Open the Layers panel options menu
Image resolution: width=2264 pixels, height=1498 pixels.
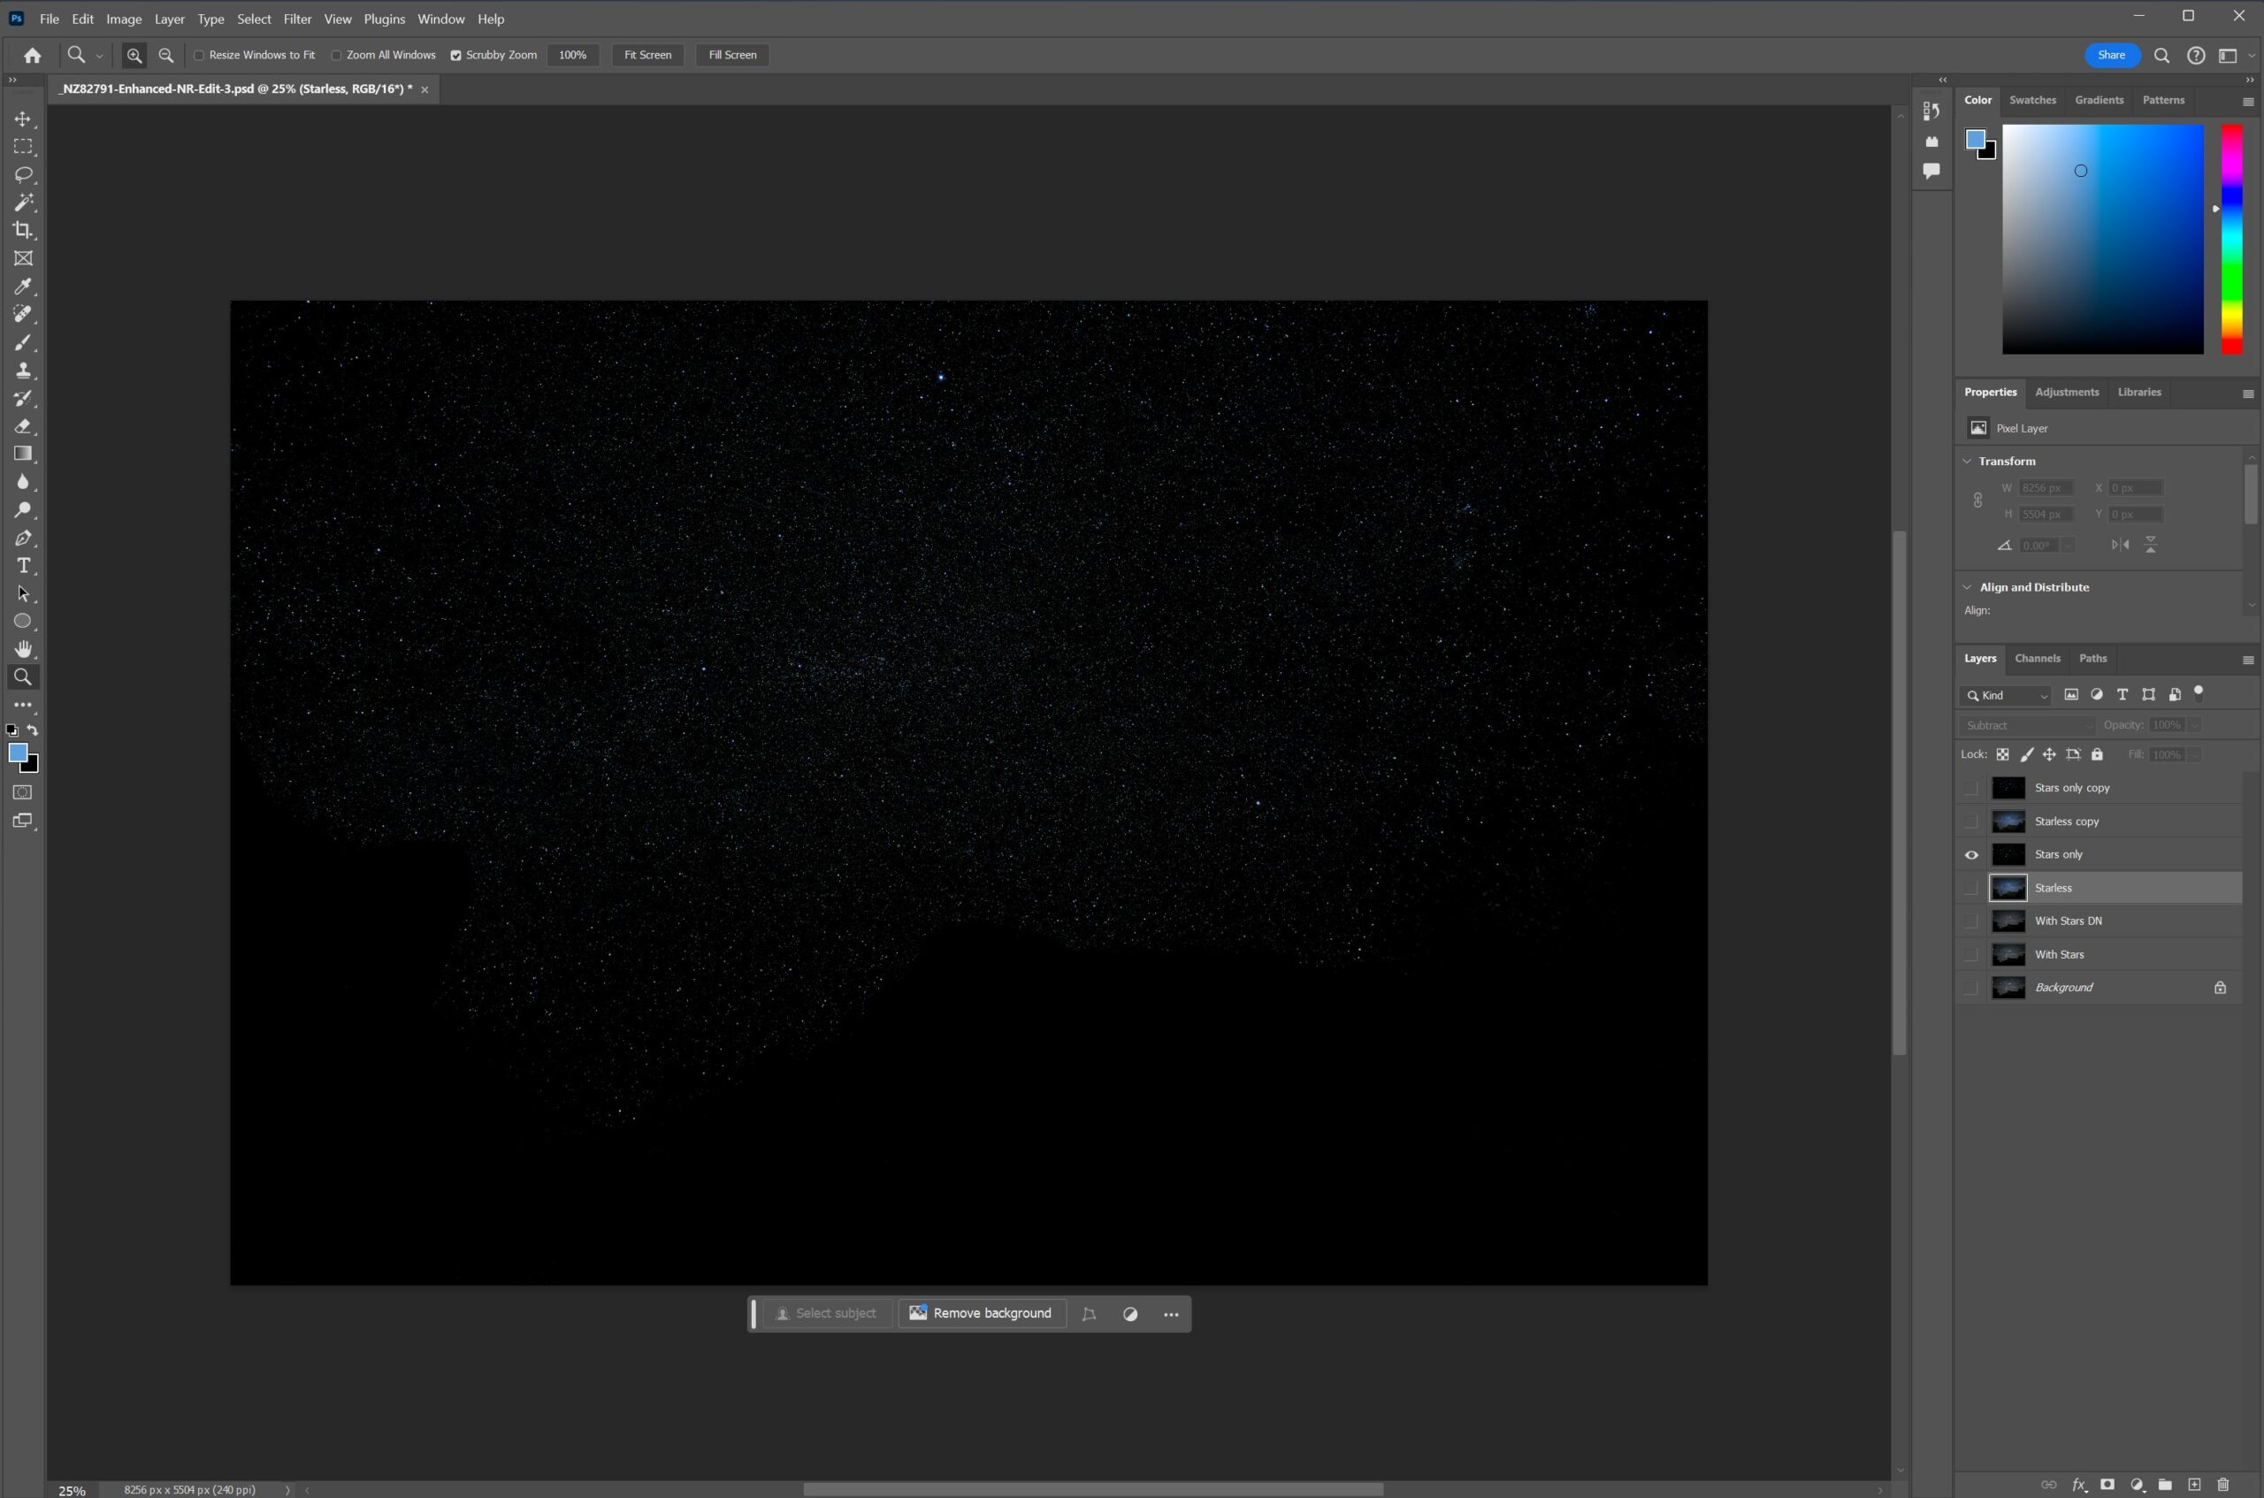[x=2248, y=661]
